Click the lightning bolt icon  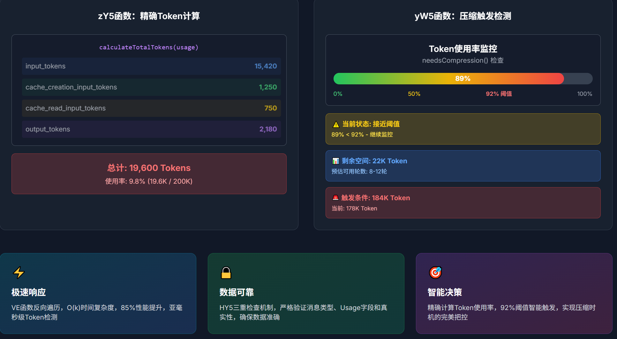pyautogui.click(x=19, y=272)
